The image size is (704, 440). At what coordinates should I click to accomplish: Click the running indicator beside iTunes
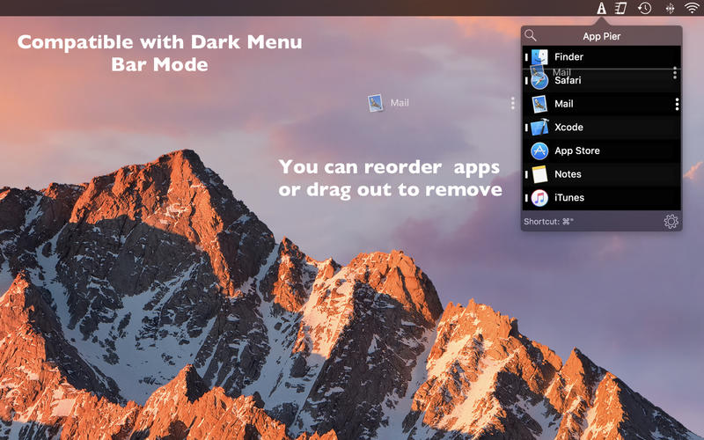526,198
